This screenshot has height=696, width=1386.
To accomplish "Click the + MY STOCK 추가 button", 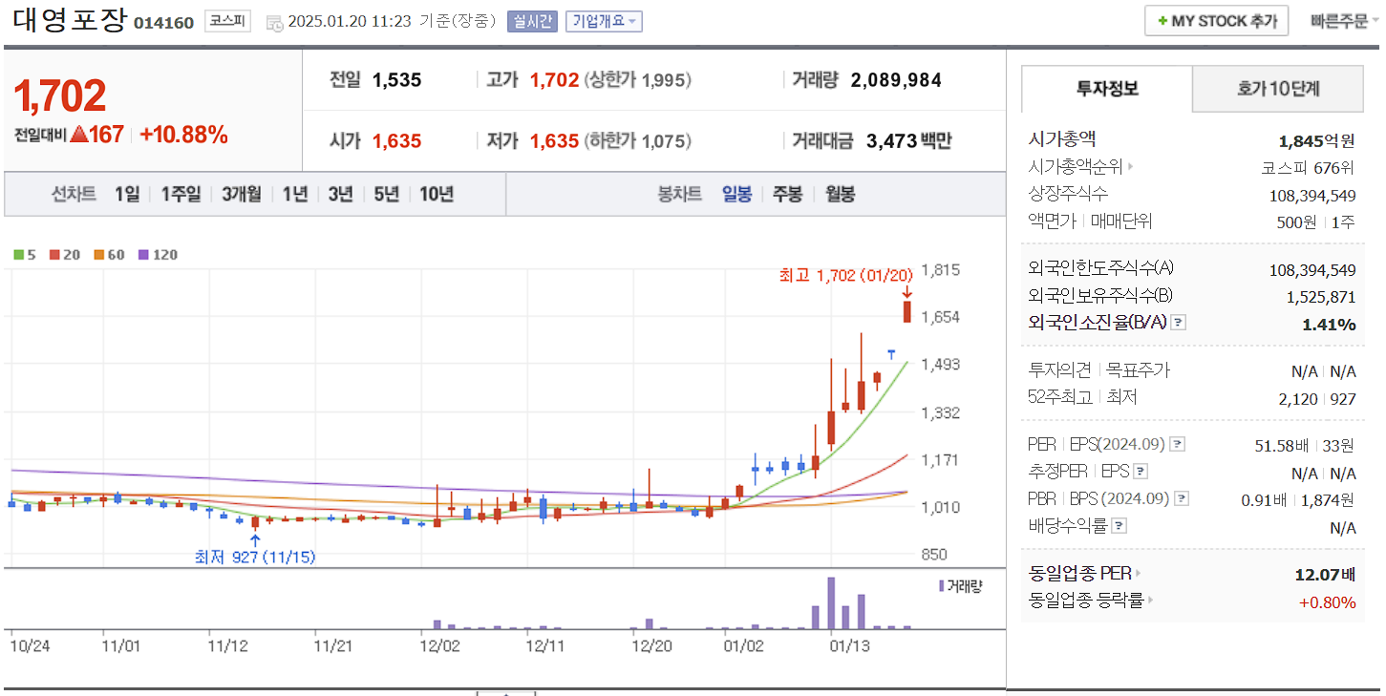I will pyautogui.click(x=1216, y=20).
